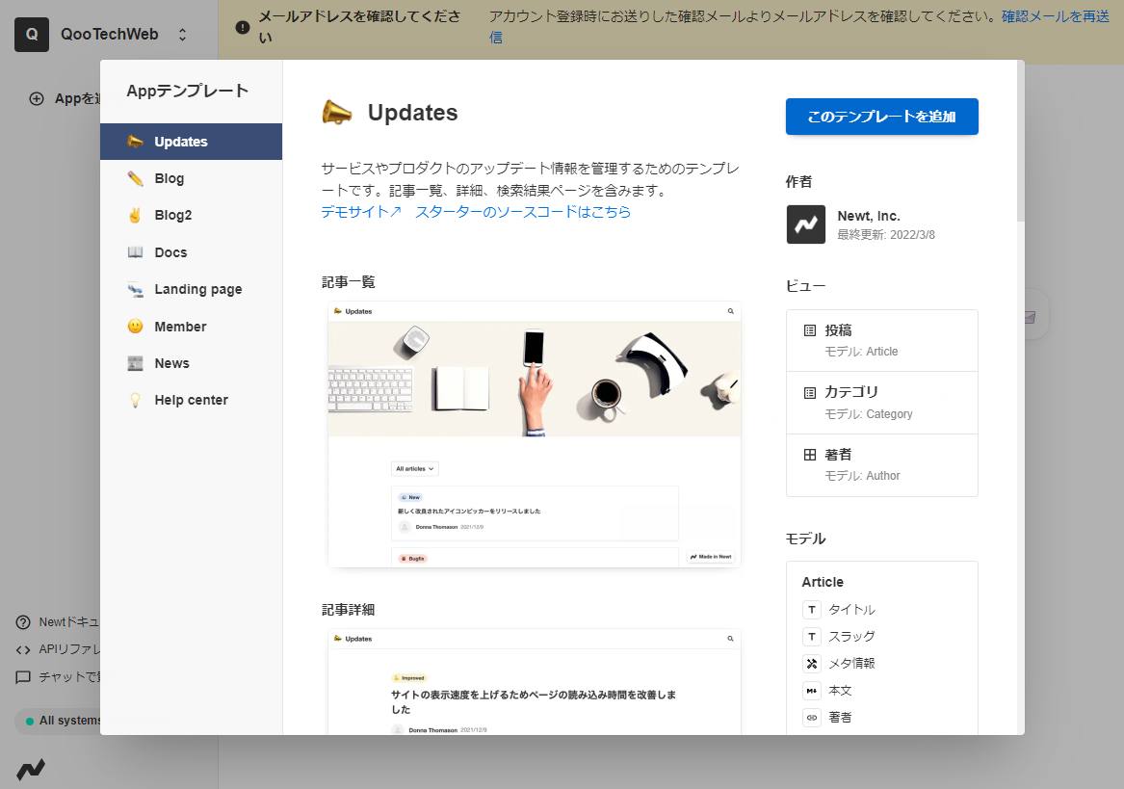
Task: Click the Help center lightbulb icon
Action: [136, 400]
